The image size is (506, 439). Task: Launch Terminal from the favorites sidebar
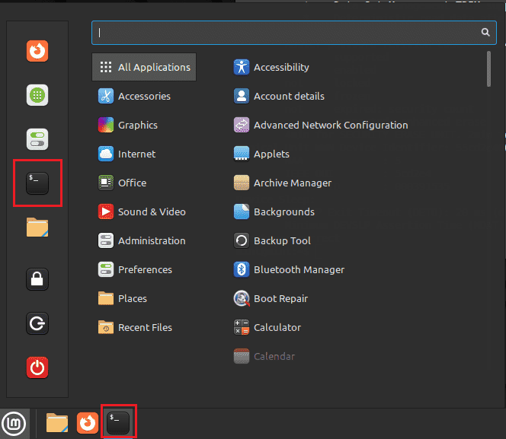[37, 183]
